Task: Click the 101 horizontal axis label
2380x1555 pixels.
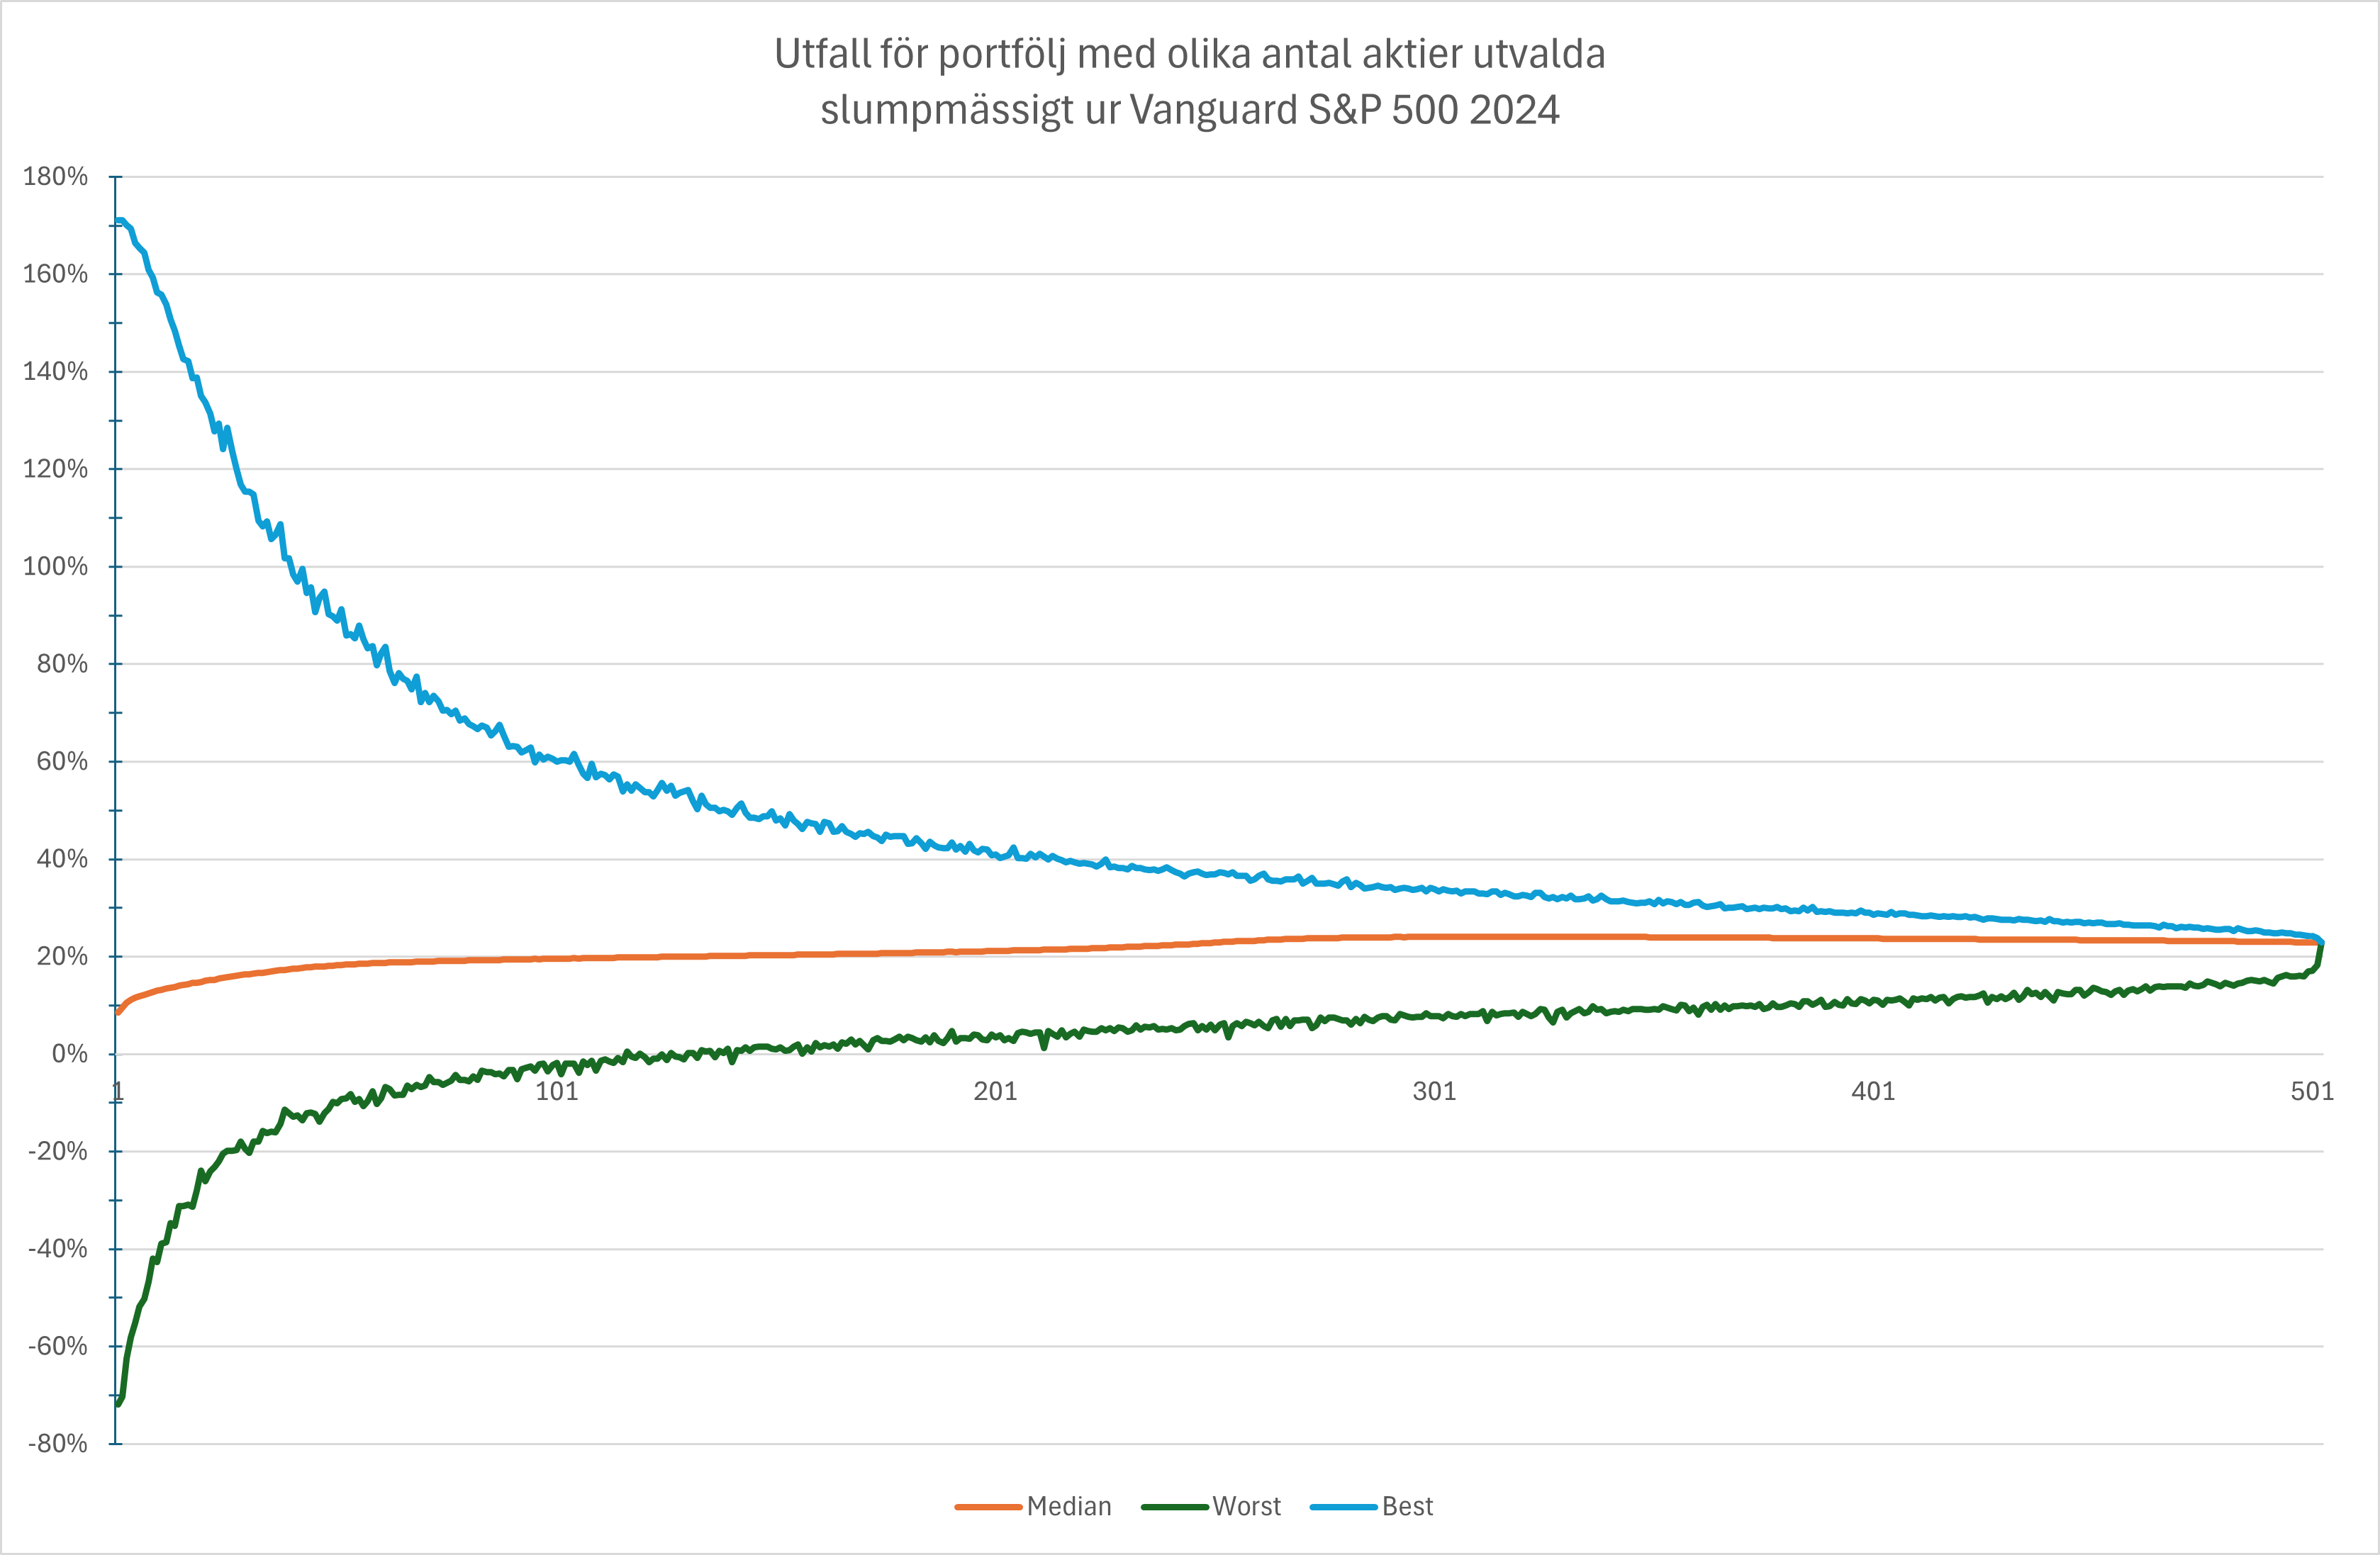Action: (557, 1091)
